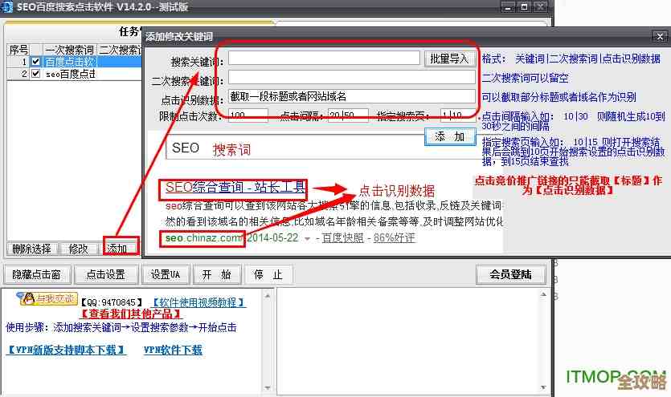Click the seo.chinaz.com URL text
Image resolution: width=671 pixels, height=397 pixels.
coord(203,238)
